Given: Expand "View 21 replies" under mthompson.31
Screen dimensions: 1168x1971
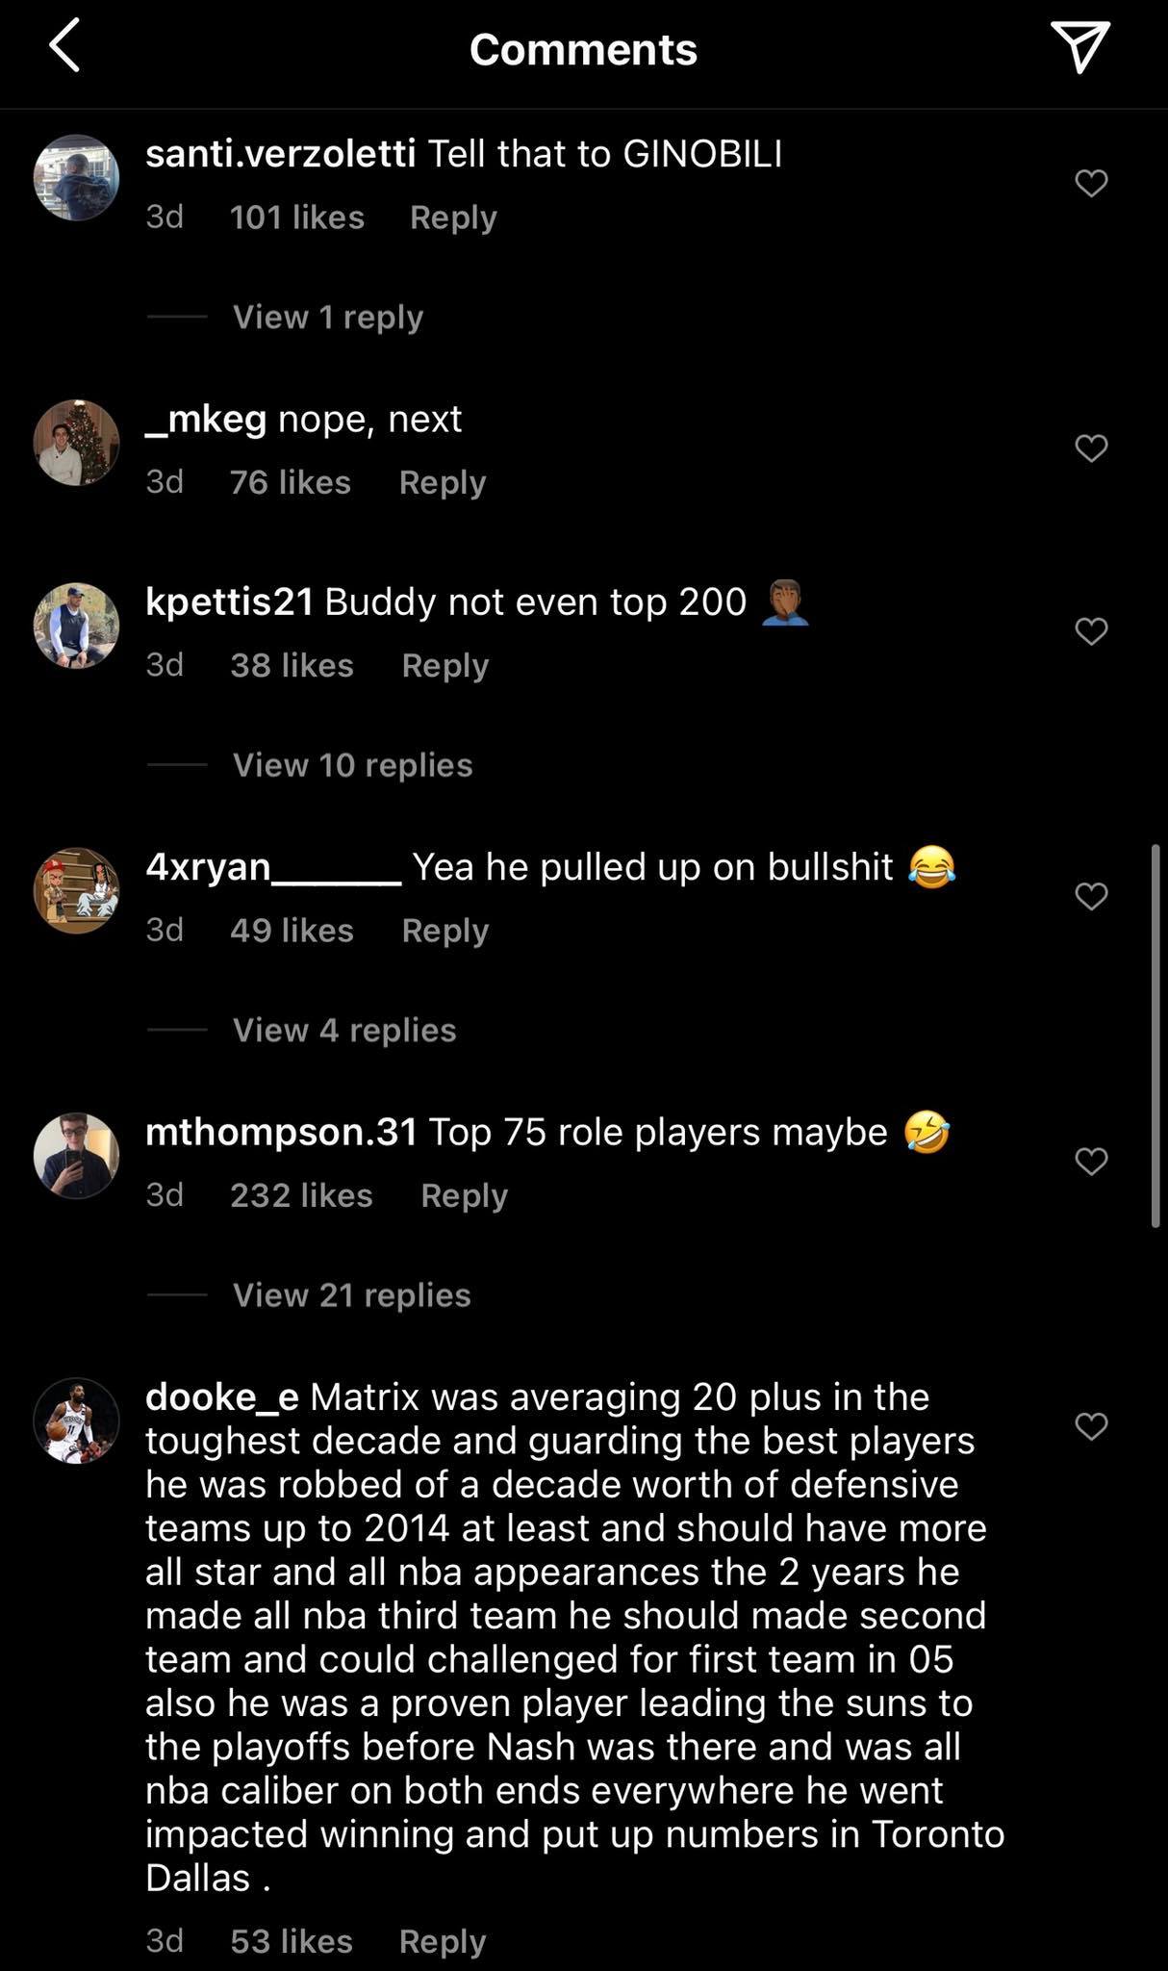Looking at the screenshot, I should pos(351,1294).
